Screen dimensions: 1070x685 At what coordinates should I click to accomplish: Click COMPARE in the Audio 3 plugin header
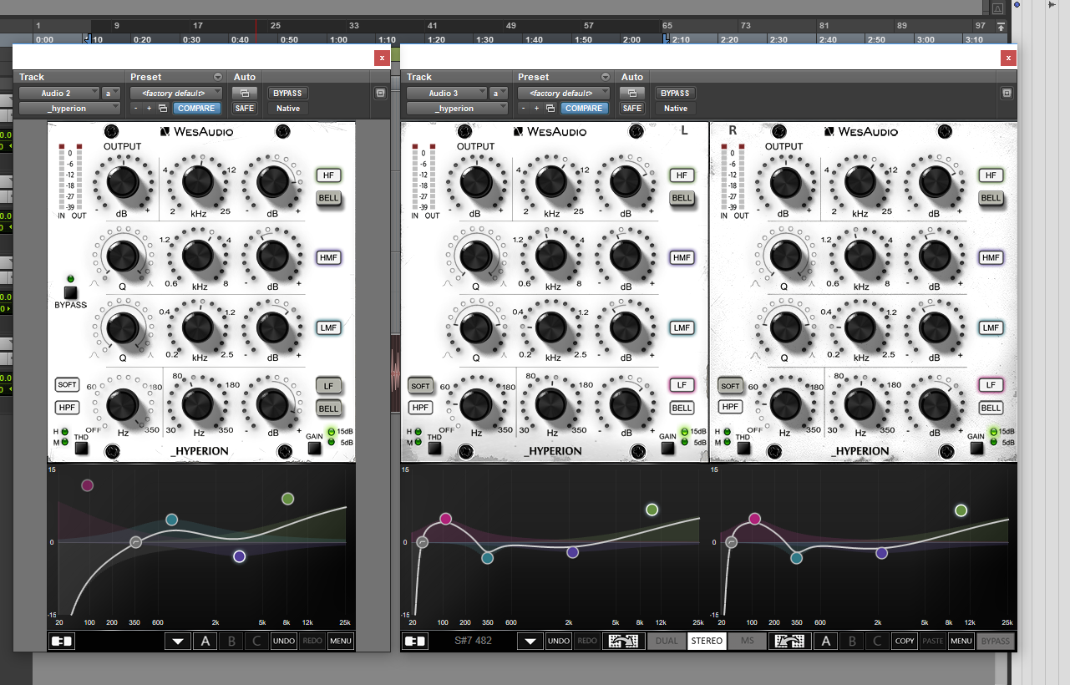[x=584, y=108]
